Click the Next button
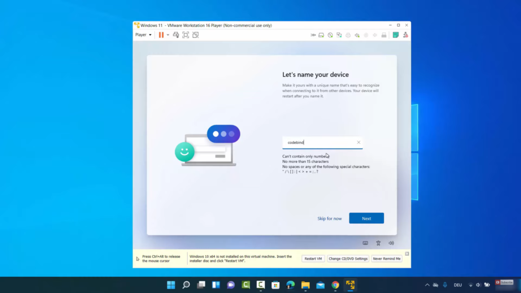The image size is (521, 293). (366, 218)
